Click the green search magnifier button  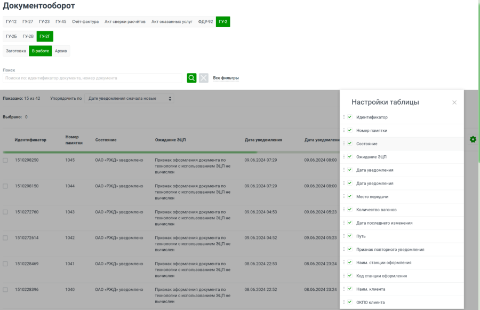click(191, 78)
